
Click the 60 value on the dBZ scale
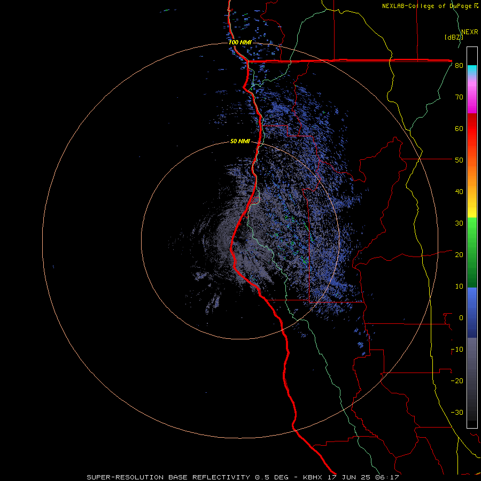tap(459, 129)
